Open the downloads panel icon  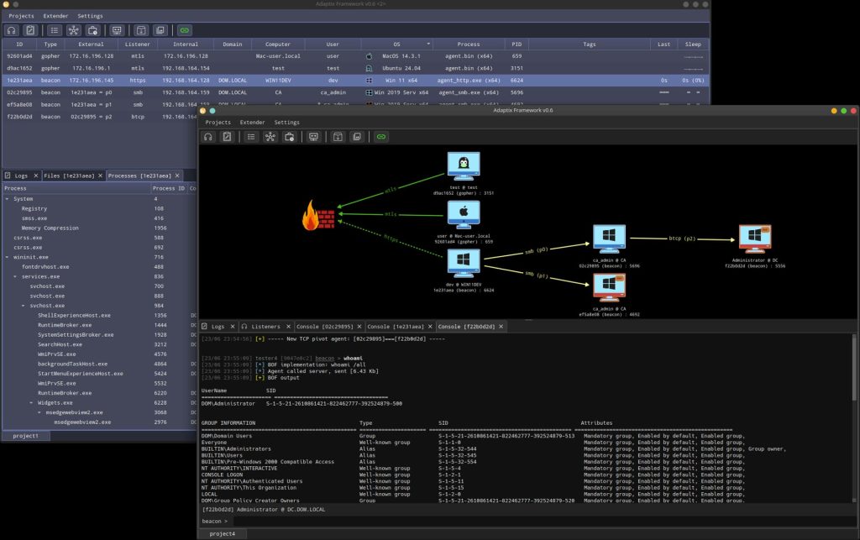pos(338,137)
